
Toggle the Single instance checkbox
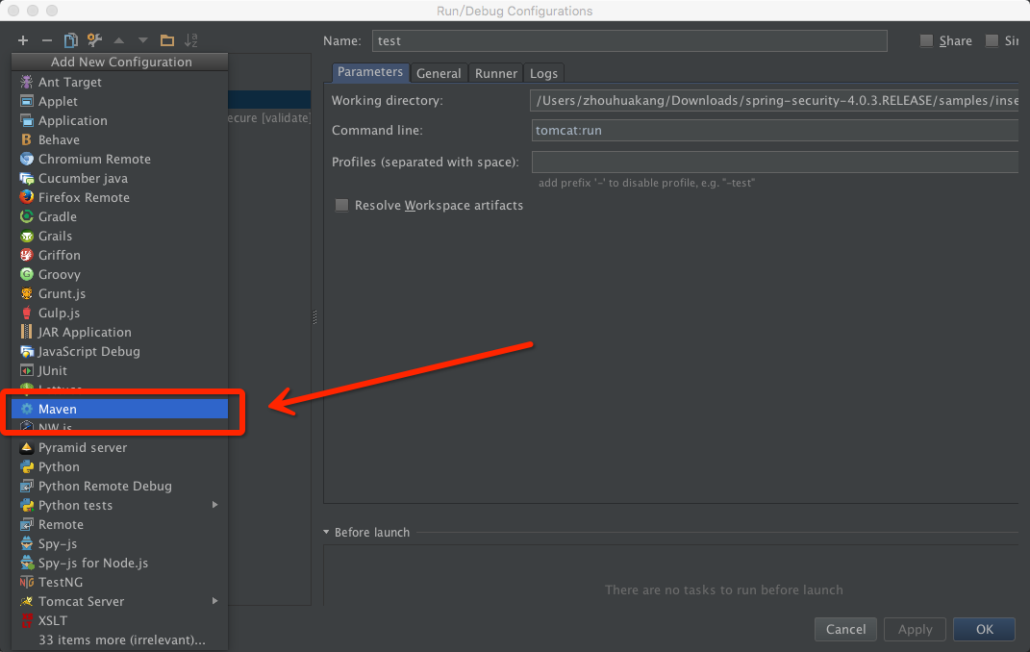coord(992,40)
